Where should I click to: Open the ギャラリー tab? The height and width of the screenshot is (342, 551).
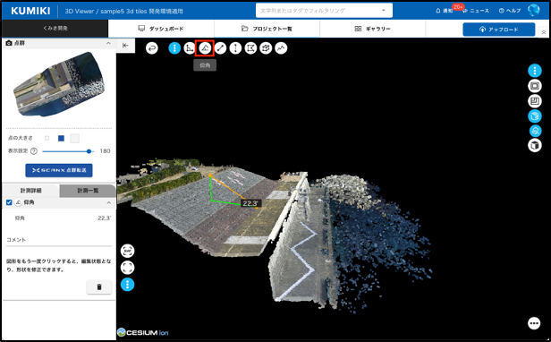coord(372,29)
